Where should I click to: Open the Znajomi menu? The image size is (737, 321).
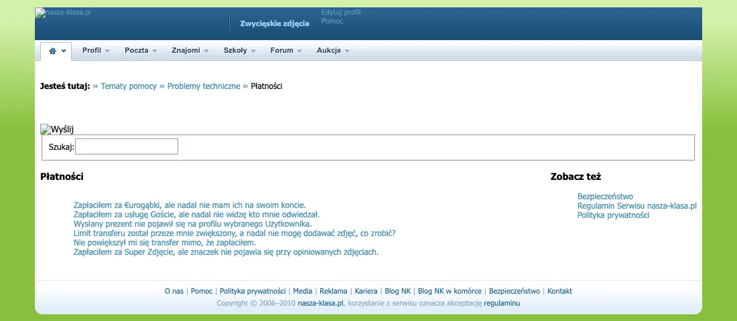[x=186, y=50]
